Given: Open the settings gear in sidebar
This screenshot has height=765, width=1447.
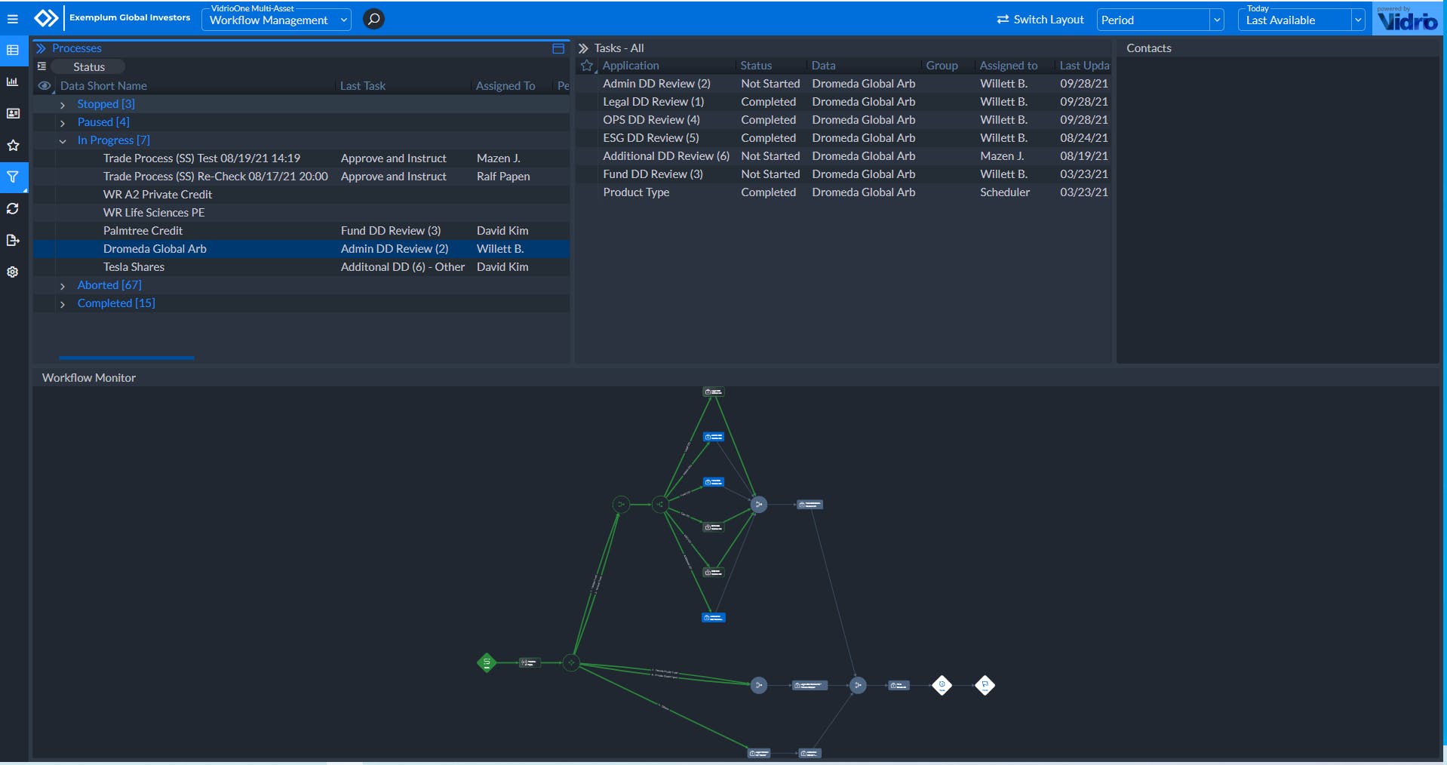Looking at the screenshot, I should (13, 272).
